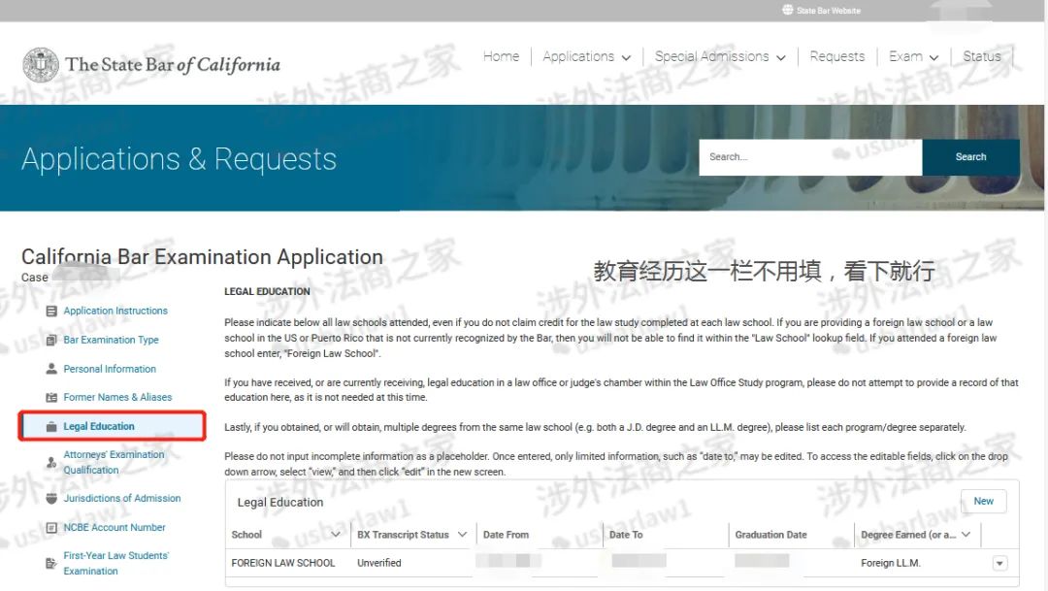
Task: Click the Graduation Date column header
Action: point(770,535)
